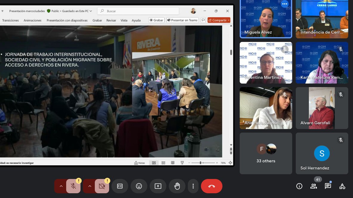This screenshot has width=353, height=198.
Task: Click in the Buscar search field
Action: (x=138, y=11)
